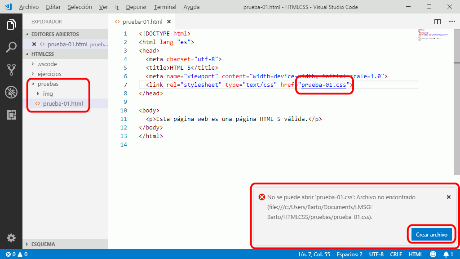Click the Visual Studio Code logo icon
The height and width of the screenshot is (259, 460).
point(9,6)
